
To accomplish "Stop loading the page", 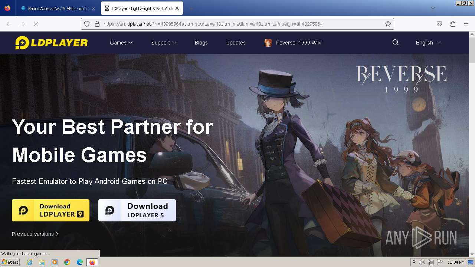I will (36, 24).
